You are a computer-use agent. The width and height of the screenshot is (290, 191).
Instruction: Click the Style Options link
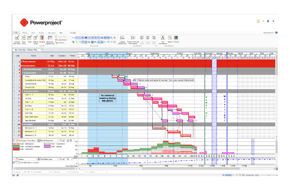point(269,33)
